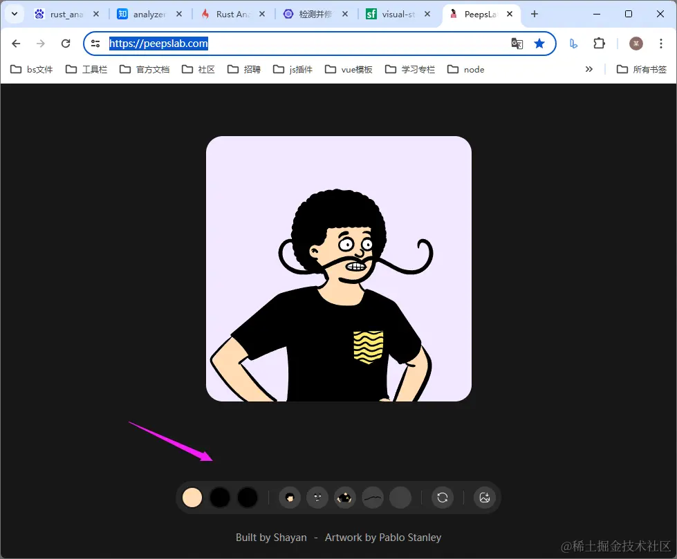Close the analyzer tab
This screenshot has height=559, width=677.
[x=179, y=15]
